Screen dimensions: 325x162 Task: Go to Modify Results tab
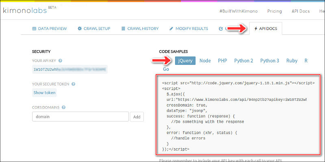188,28
